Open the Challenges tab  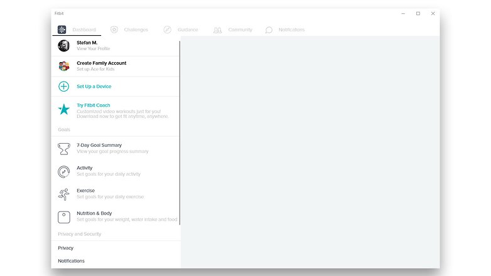[x=136, y=29]
